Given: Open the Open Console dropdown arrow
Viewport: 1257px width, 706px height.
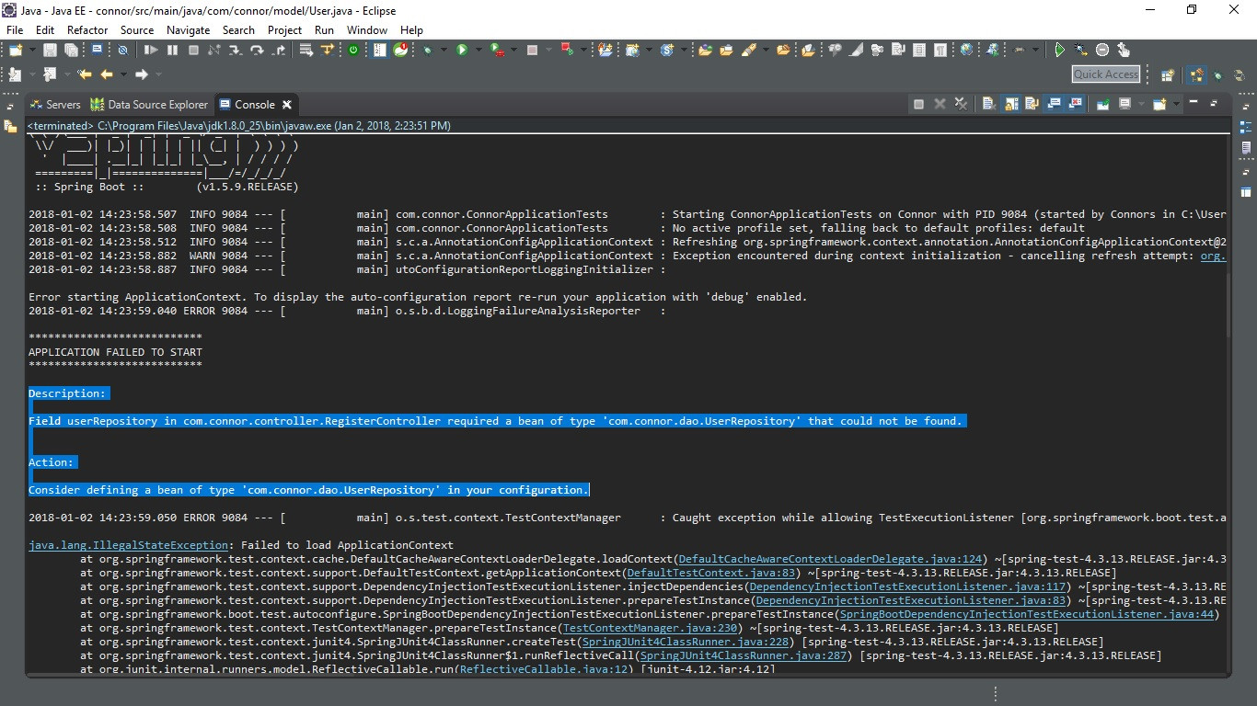Looking at the screenshot, I should coord(1176,104).
